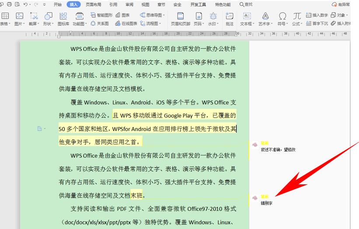Select the comment reading 错别字
Viewport: 359px width, 229px height.
[266, 203]
